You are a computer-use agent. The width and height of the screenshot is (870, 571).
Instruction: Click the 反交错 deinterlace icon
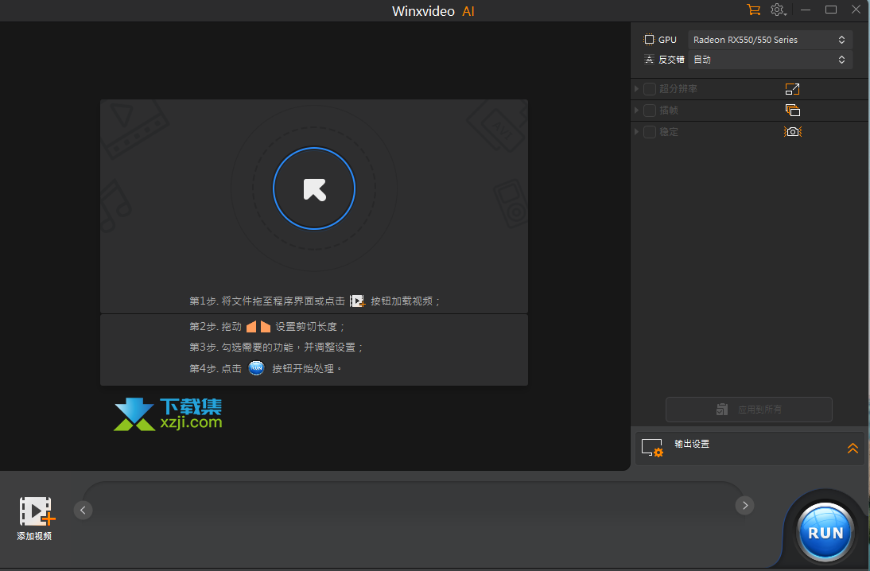pos(649,60)
